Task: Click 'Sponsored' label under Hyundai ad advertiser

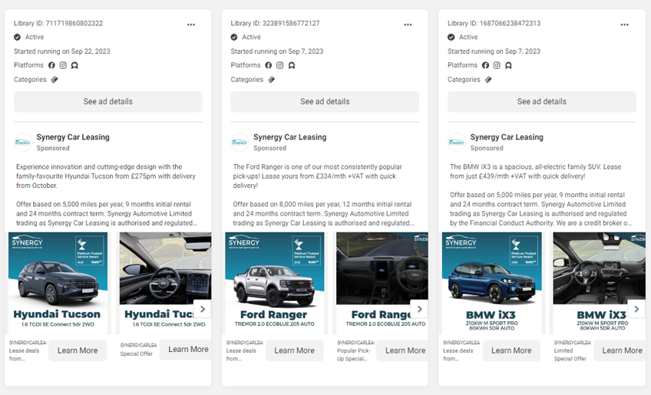Action: (x=53, y=148)
